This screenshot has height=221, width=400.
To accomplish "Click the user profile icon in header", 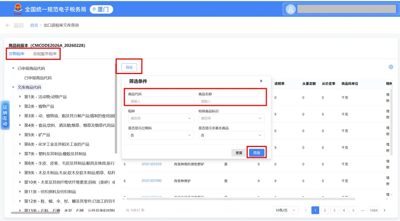I will coord(291,9).
